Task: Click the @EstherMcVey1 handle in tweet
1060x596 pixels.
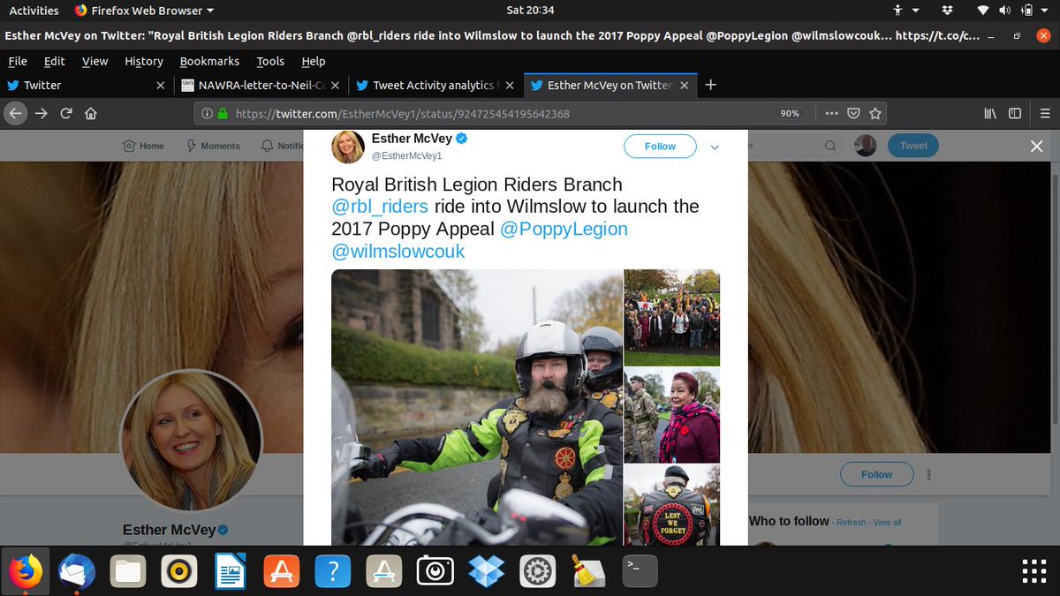Action: coord(406,155)
